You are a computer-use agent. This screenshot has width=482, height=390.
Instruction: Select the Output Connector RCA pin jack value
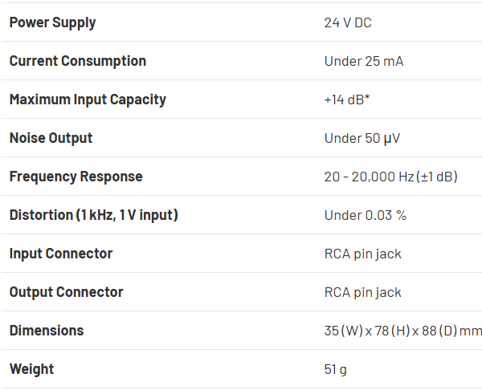[x=363, y=292]
